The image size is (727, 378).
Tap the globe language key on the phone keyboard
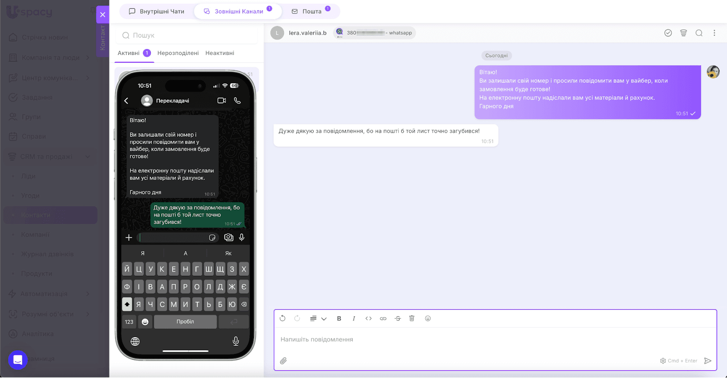tap(135, 342)
